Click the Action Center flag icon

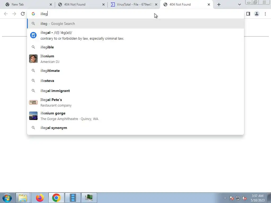pyautogui.click(x=232, y=198)
